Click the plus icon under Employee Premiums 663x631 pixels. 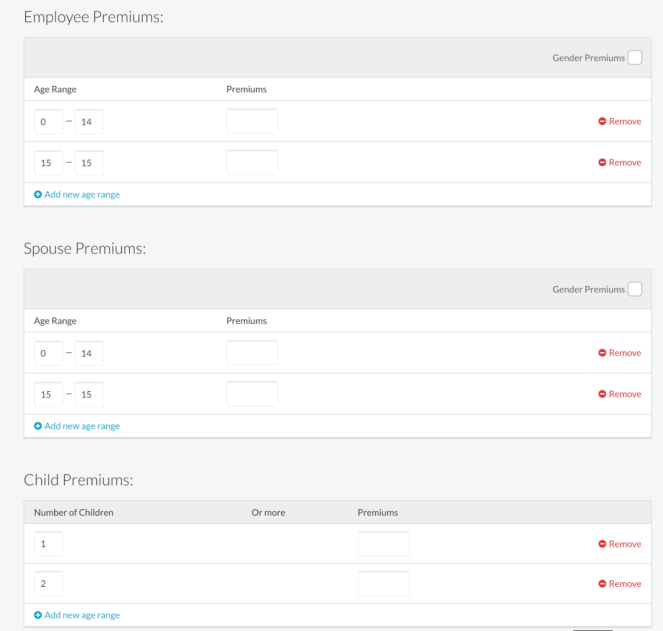point(38,195)
